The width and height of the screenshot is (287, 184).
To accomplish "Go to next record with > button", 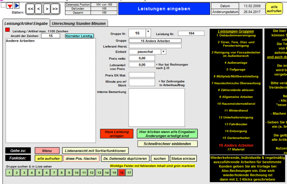I will [x=47, y=9].
